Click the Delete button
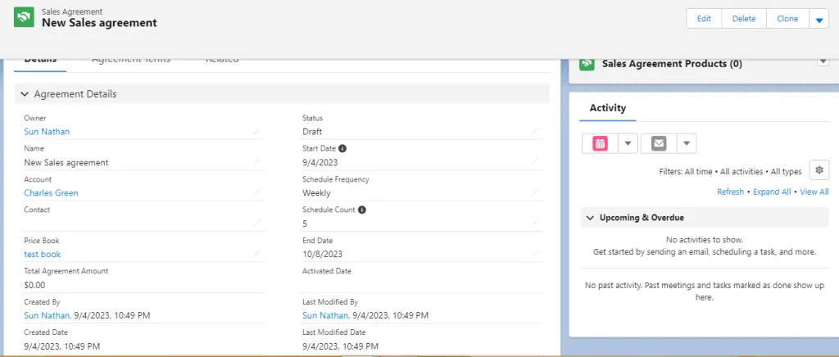 [x=744, y=19]
